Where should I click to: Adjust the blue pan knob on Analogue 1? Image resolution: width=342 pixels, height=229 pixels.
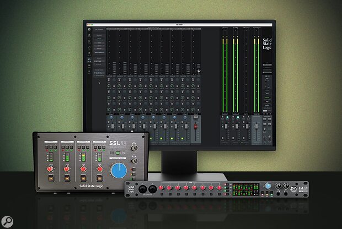pyautogui.click(x=111, y=118)
